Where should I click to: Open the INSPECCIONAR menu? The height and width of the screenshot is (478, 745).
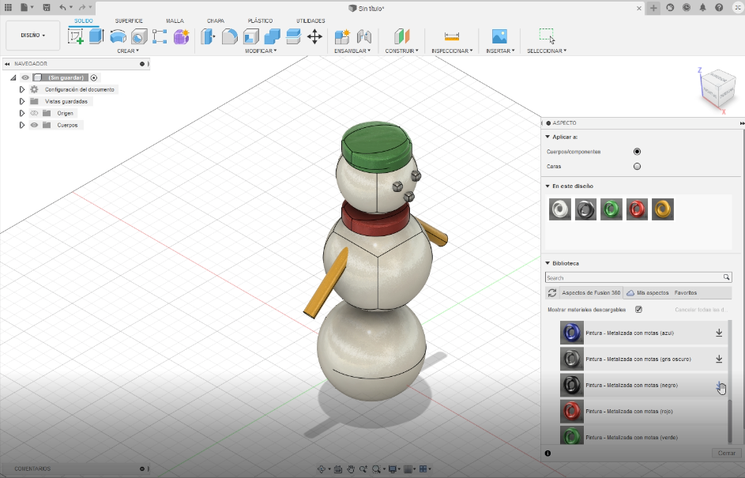coord(452,51)
